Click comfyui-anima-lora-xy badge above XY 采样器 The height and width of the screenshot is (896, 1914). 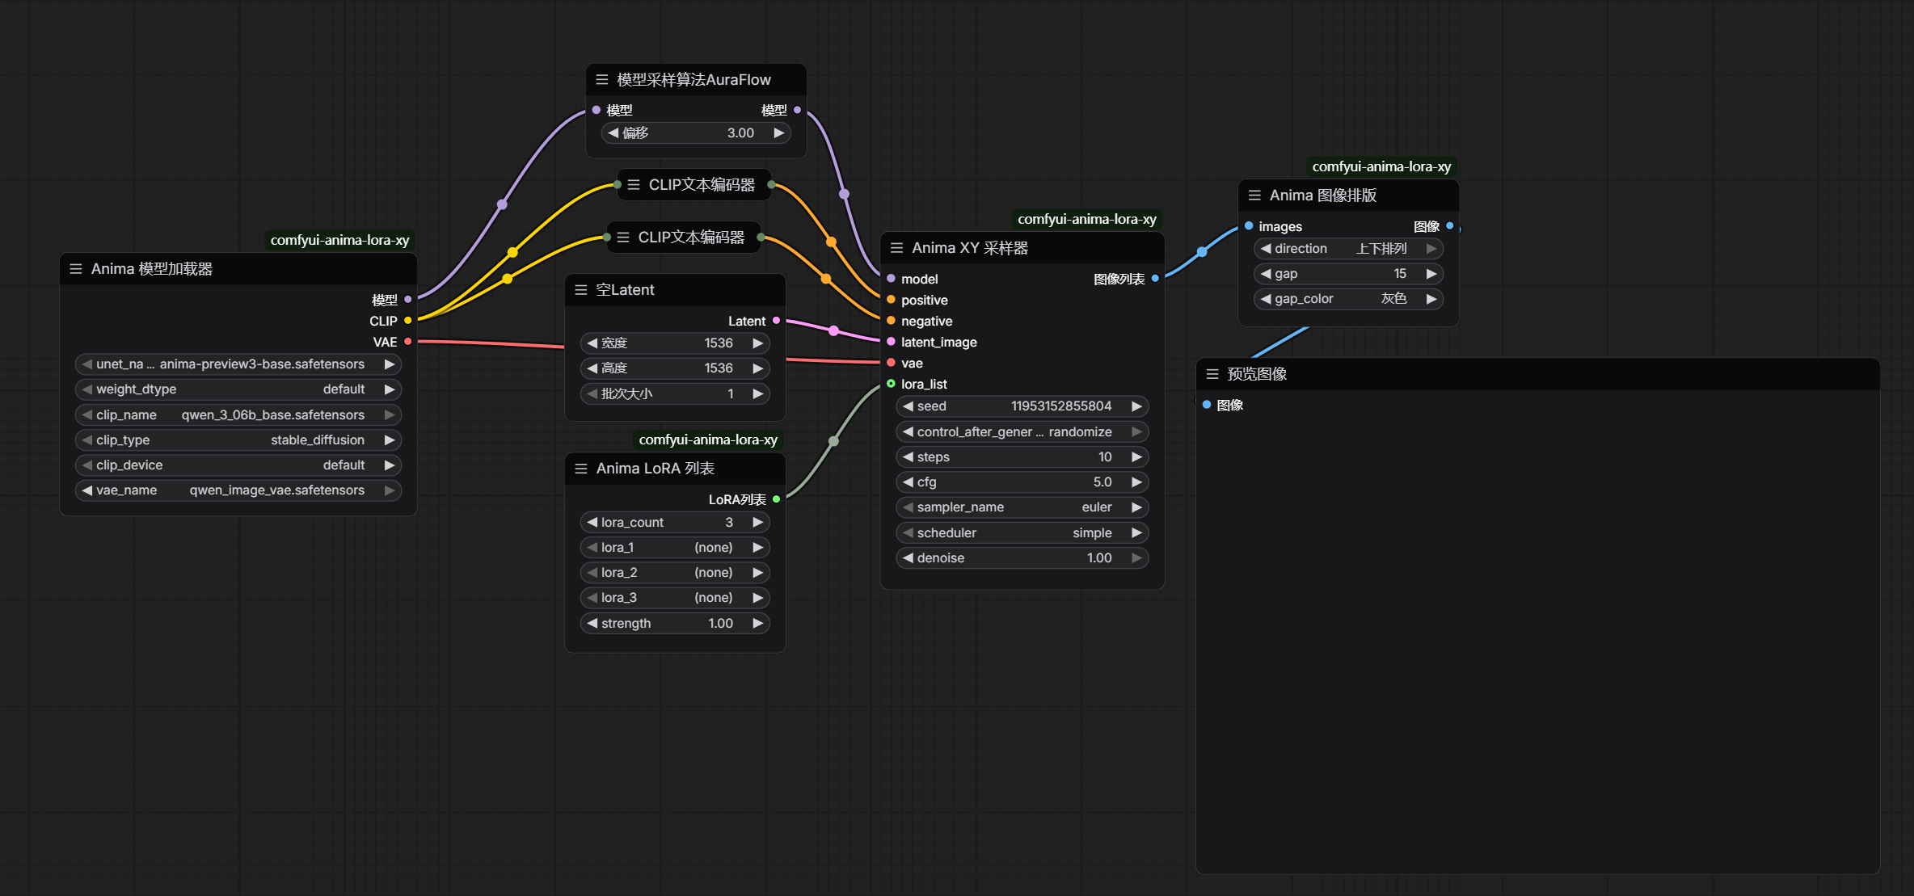pos(1087,219)
